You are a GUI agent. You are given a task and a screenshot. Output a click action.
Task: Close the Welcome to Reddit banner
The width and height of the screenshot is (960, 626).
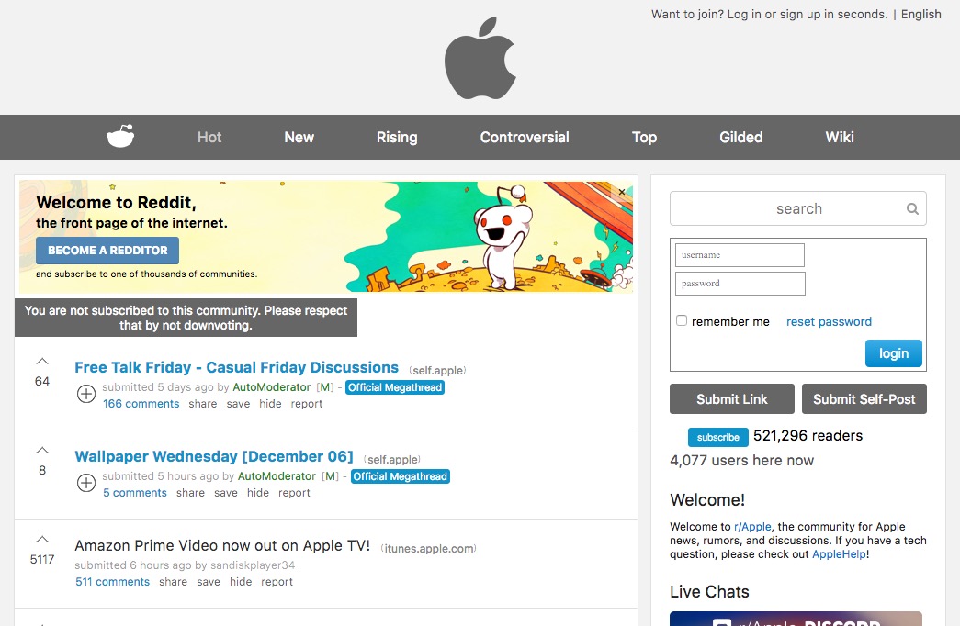(x=621, y=192)
